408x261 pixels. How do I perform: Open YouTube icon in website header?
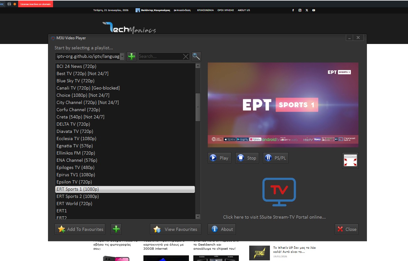click(x=314, y=10)
